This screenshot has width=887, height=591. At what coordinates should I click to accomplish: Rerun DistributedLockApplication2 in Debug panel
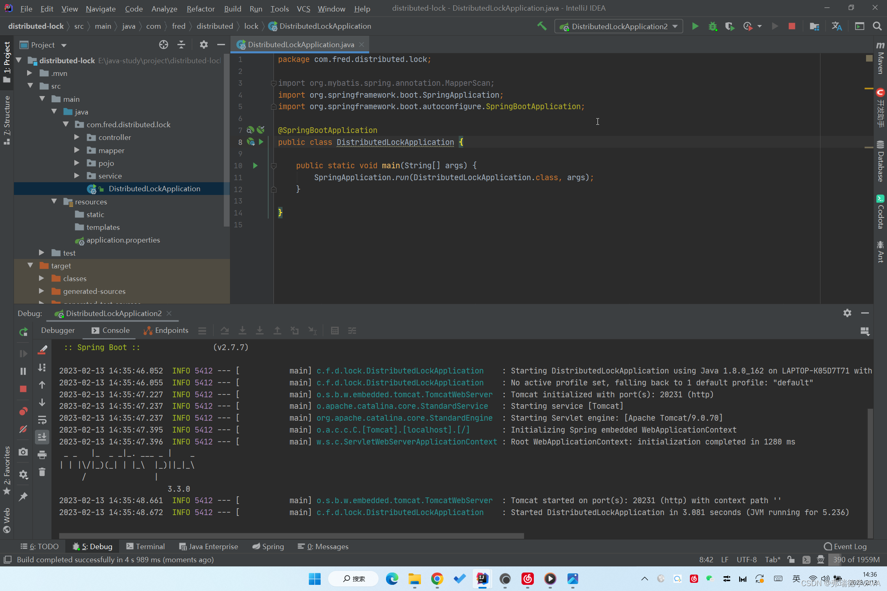point(23,331)
